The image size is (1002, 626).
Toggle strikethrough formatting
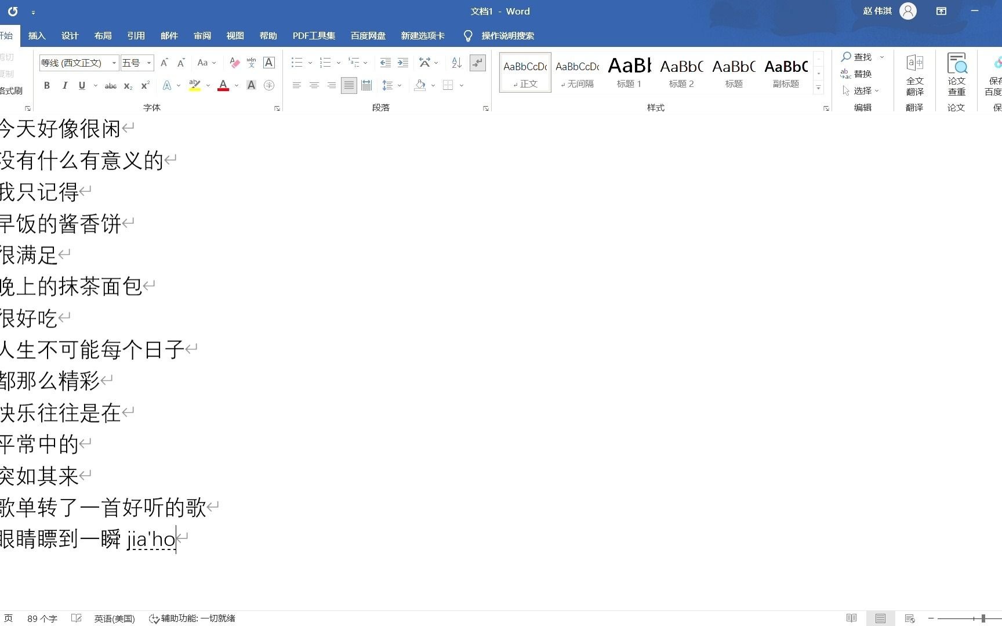(x=110, y=86)
